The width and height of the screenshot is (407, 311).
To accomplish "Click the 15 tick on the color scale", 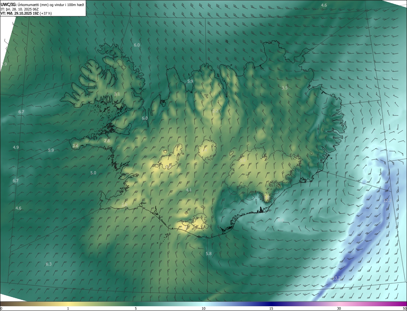I will pyautogui.click(x=271, y=308).
